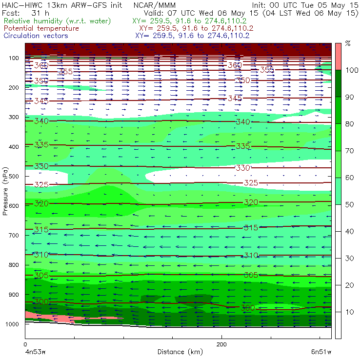The height and width of the screenshot is (361, 361).
Task: Click the '4n53w' start coordinate label
Action: (35, 352)
